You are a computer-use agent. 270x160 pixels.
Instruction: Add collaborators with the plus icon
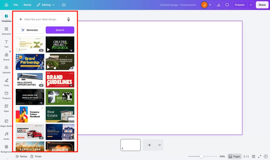click(x=210, y=5)
